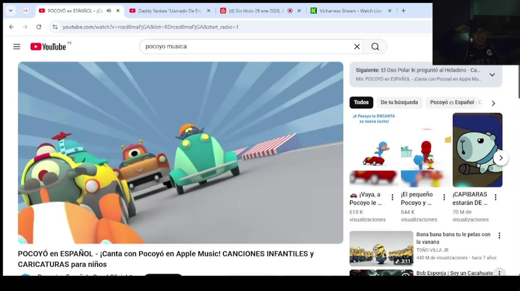The image size is (520, 291).
Task: Click the pinned recording tab icon
Action: (26, 11)
